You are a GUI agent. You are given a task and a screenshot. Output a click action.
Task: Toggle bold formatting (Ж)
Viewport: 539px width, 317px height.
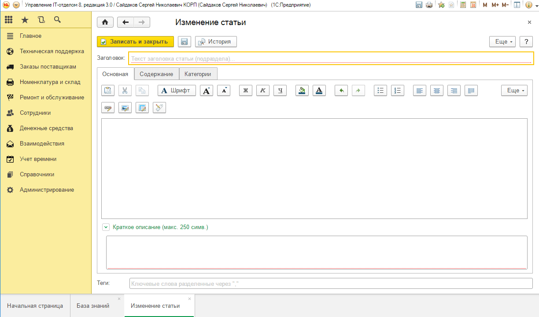coord(246,91)
